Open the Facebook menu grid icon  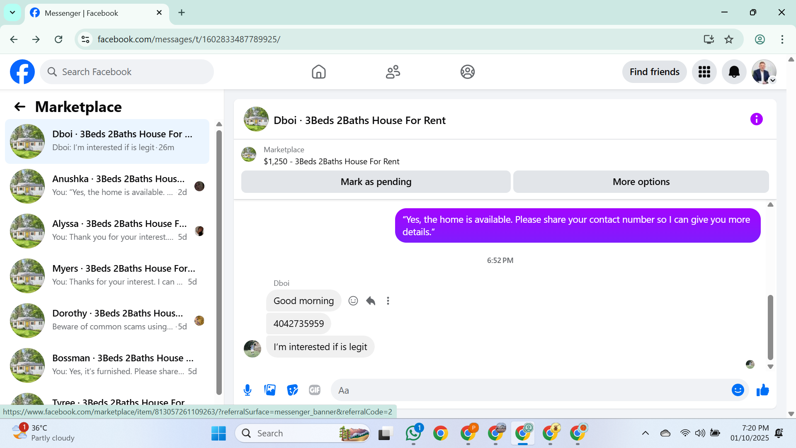tap(704, 72)
